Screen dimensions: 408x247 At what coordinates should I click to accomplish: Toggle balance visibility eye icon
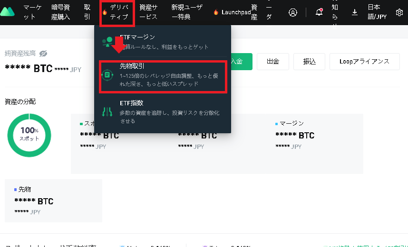click(43, 54)
